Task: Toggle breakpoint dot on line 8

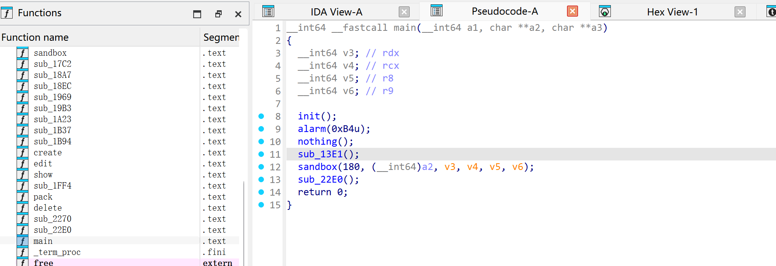Action: pos(261,116)
